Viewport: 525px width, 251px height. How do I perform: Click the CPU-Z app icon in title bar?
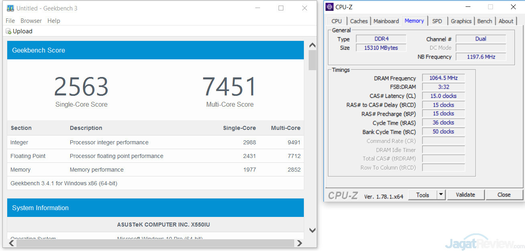pos(330,7)
